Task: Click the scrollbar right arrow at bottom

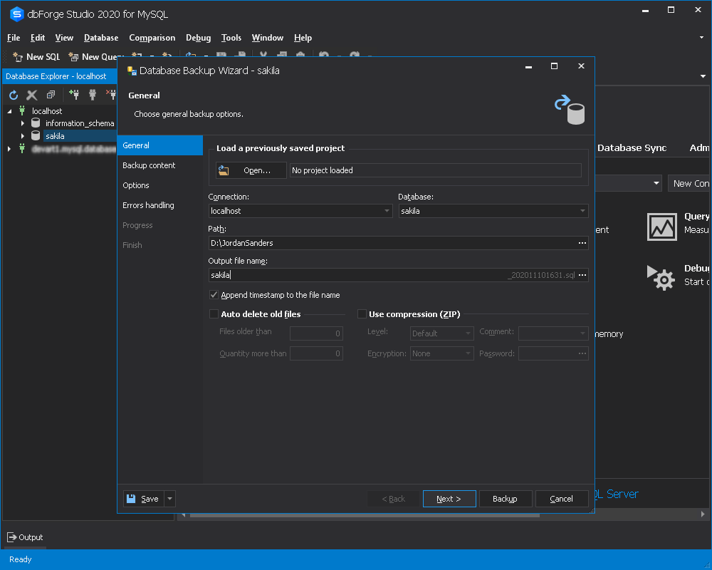Action: pos(703,514)
